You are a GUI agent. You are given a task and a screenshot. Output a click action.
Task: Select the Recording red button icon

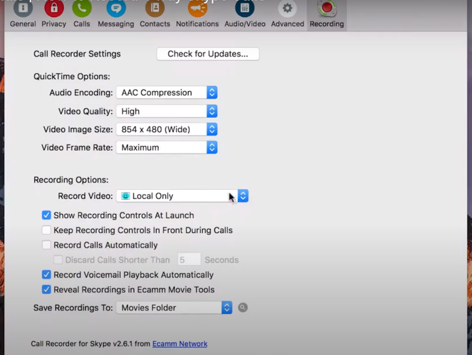[327, 8]
